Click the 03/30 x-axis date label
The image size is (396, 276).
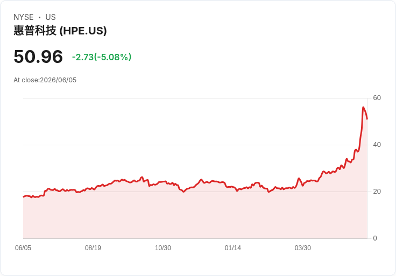coord(303,248)
